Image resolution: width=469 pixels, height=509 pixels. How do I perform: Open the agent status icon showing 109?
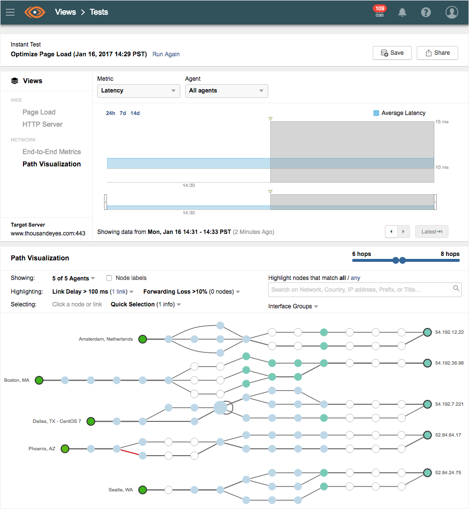click(380, 12)
